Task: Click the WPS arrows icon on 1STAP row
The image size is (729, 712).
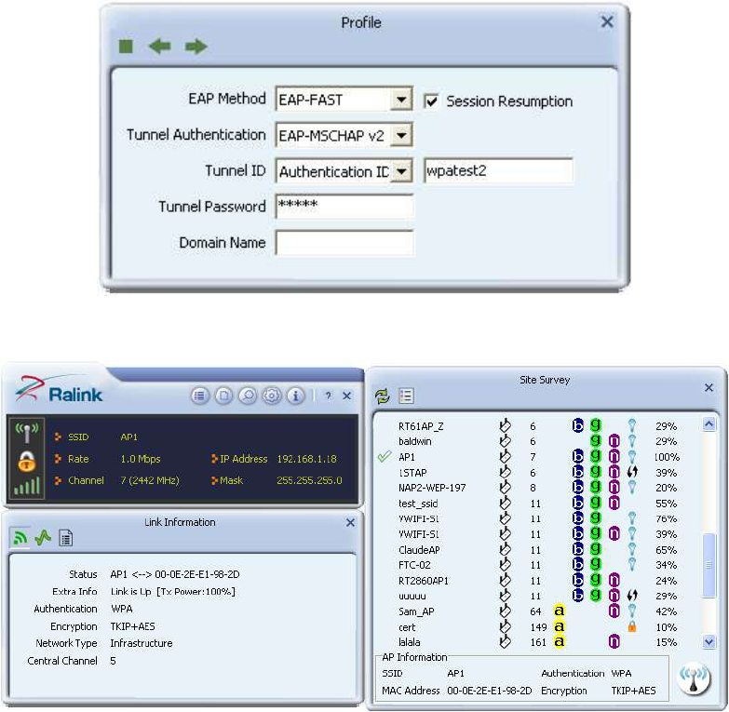Action: [x=632, y=472]
